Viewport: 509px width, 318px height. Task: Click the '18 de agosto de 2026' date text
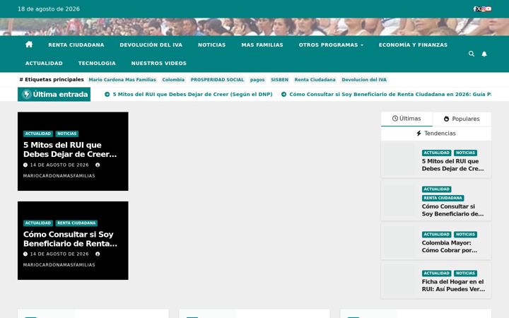[x=49, y=9]
